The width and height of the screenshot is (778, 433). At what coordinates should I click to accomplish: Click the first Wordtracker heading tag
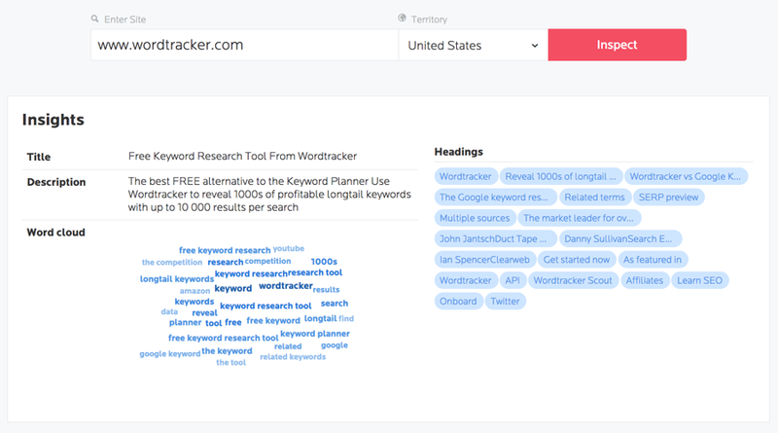(x=466, y=176)
